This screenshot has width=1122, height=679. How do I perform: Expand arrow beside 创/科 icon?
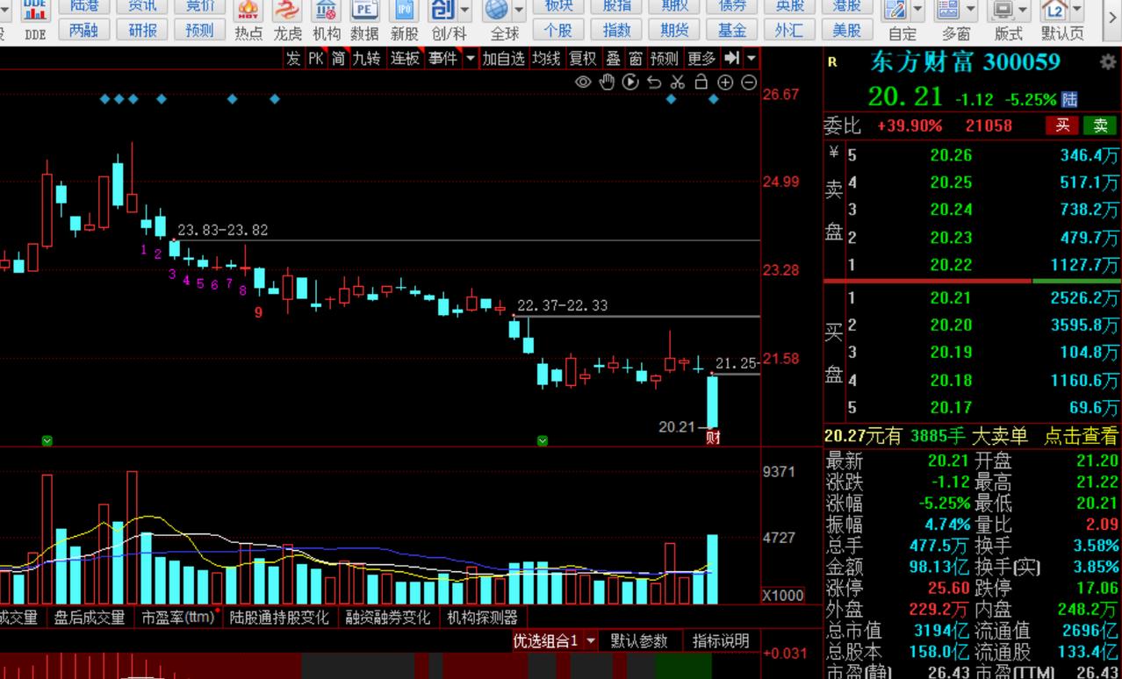click(x=465, y=11)
